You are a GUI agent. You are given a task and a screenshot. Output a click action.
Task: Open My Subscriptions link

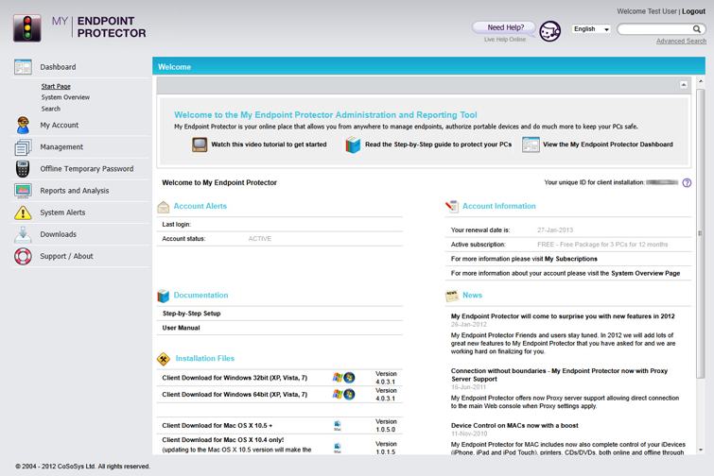click(x=571, y=259)
